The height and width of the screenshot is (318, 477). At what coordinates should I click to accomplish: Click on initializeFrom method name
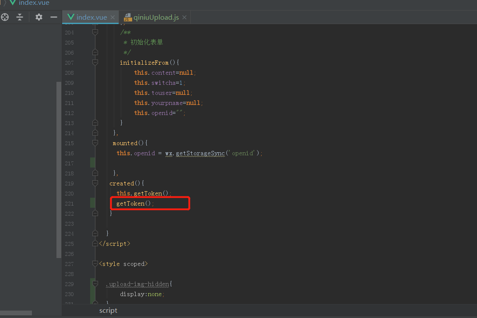[144, 63]
